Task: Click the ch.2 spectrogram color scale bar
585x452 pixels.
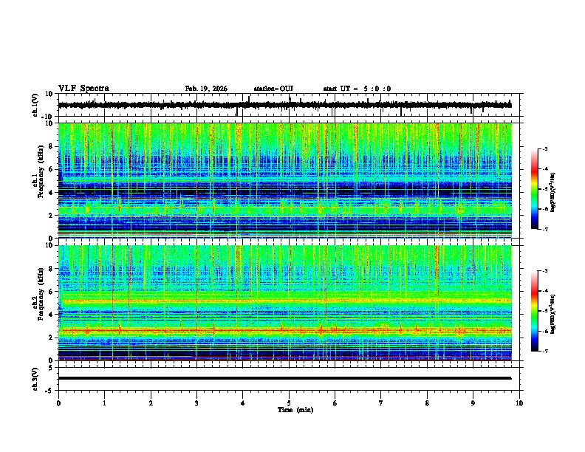Action: pos(534,311)
